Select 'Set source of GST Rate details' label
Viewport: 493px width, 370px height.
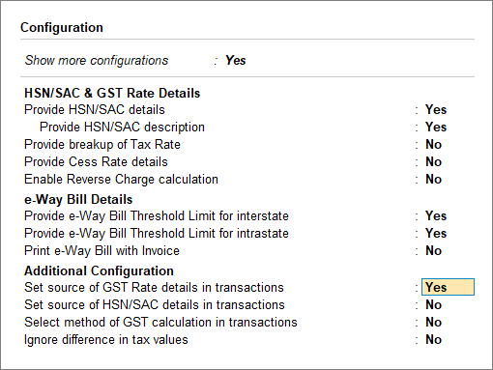pos(154,287)
